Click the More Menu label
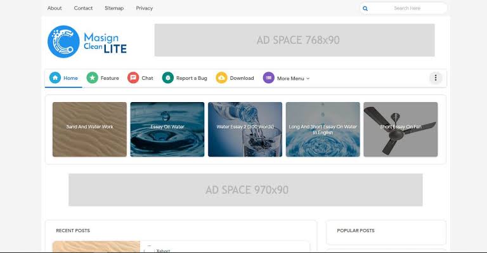This screenshot has height=253, width=487. click(x=290, y=78)
